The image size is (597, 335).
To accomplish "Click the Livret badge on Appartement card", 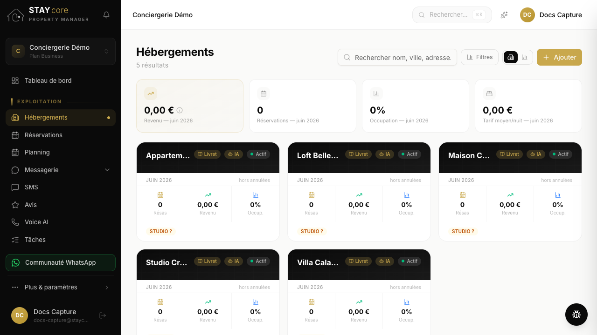I will point(207,154).
